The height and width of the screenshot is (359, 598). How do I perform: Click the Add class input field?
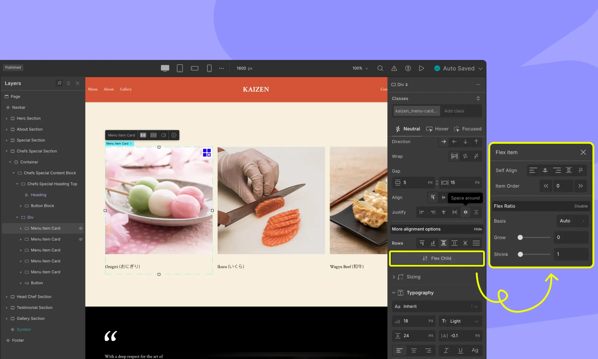[x=461, y=111]
